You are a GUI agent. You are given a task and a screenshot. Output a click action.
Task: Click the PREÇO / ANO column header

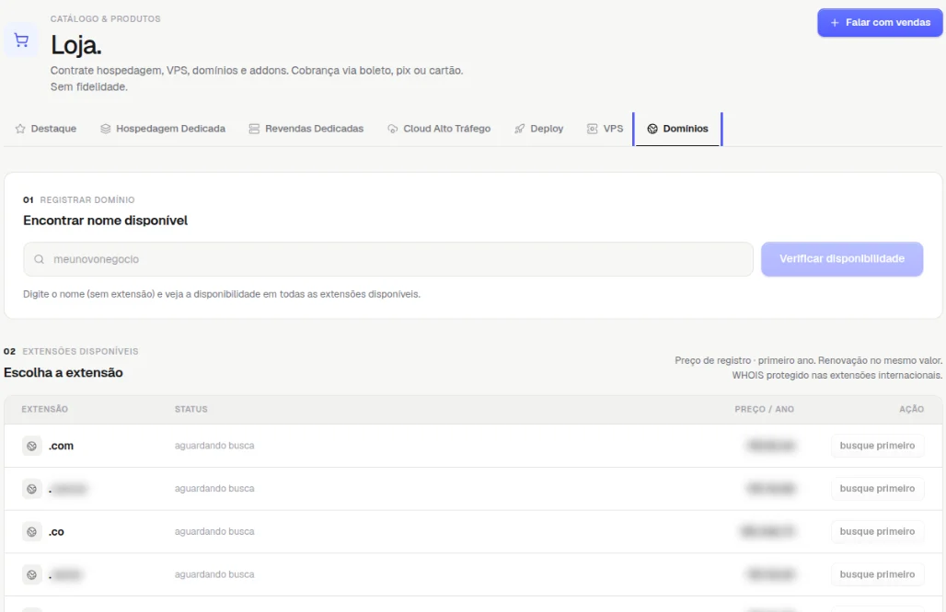765,409
